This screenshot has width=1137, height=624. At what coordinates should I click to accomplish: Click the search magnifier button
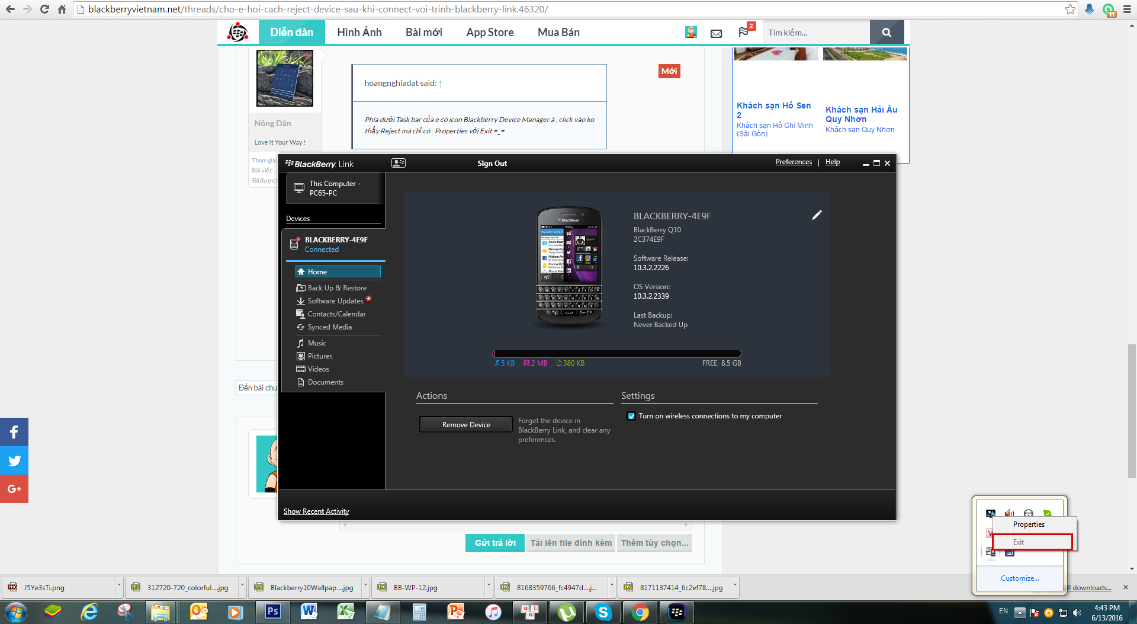click(887, 33)
